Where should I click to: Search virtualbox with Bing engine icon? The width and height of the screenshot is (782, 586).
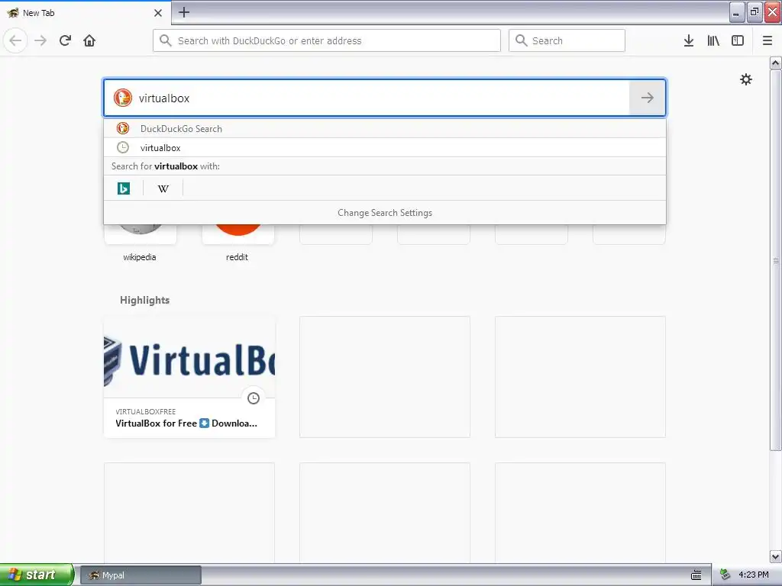click(124, 188)
